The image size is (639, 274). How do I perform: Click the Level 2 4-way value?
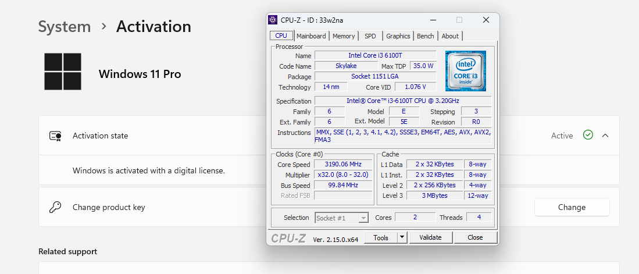tap(477, 185)
